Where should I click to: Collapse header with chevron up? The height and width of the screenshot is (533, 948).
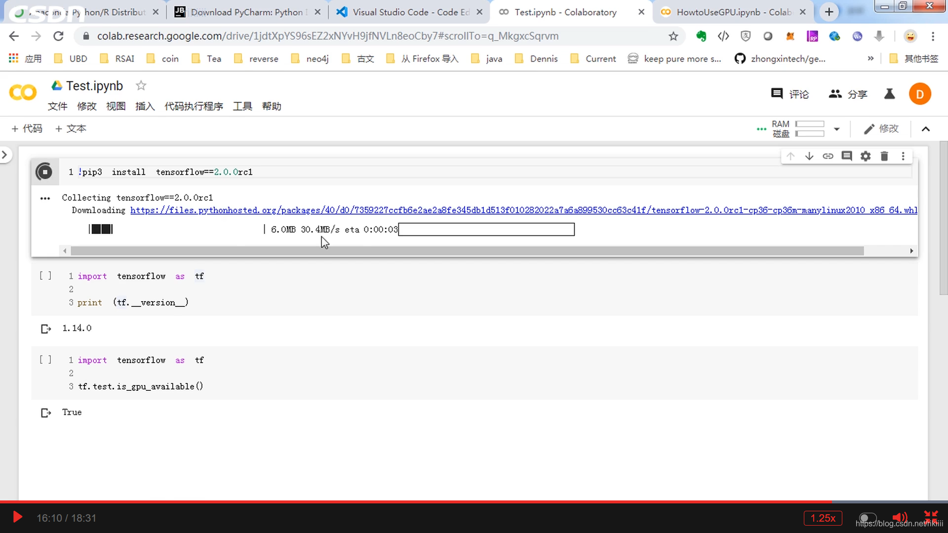click(926, 129)
